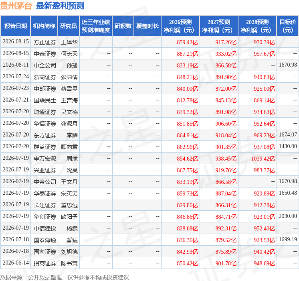Screen dimensions: 299x281
Task: Click value 970.39亿 for 方正证券
Action: point(264,42)
